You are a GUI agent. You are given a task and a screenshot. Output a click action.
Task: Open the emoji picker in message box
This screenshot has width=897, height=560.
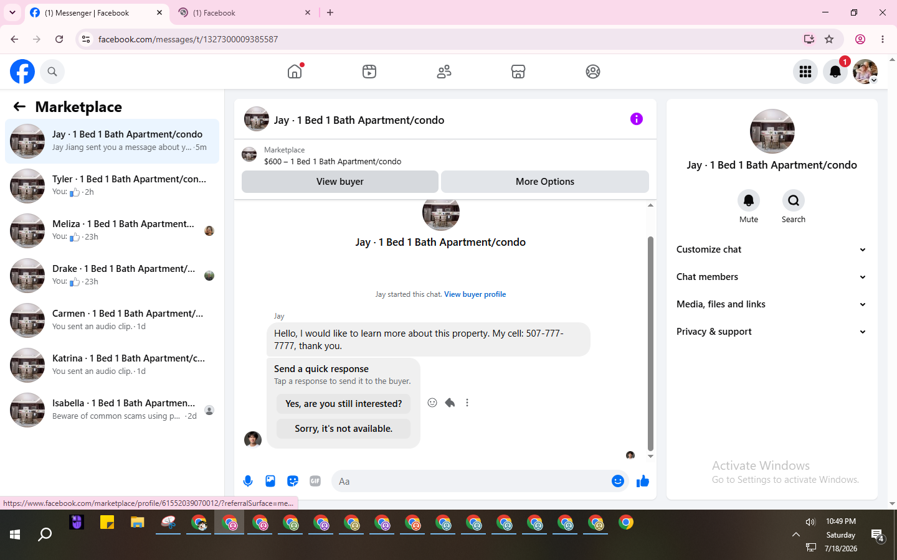(x=618, y=481)
